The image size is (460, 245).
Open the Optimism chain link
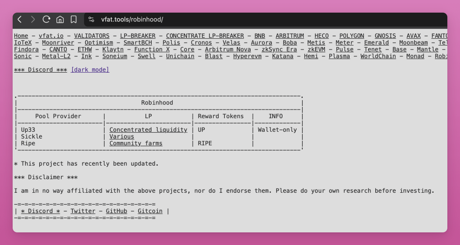coord(99,43)
